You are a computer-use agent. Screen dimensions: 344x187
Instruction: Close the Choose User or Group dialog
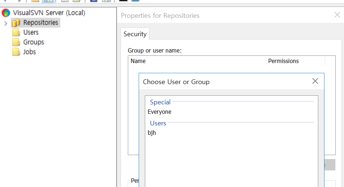coord(315,81)
